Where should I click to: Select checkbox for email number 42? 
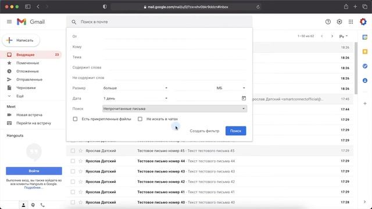[73, 182]
